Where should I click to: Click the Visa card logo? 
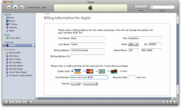pos(78,71)
